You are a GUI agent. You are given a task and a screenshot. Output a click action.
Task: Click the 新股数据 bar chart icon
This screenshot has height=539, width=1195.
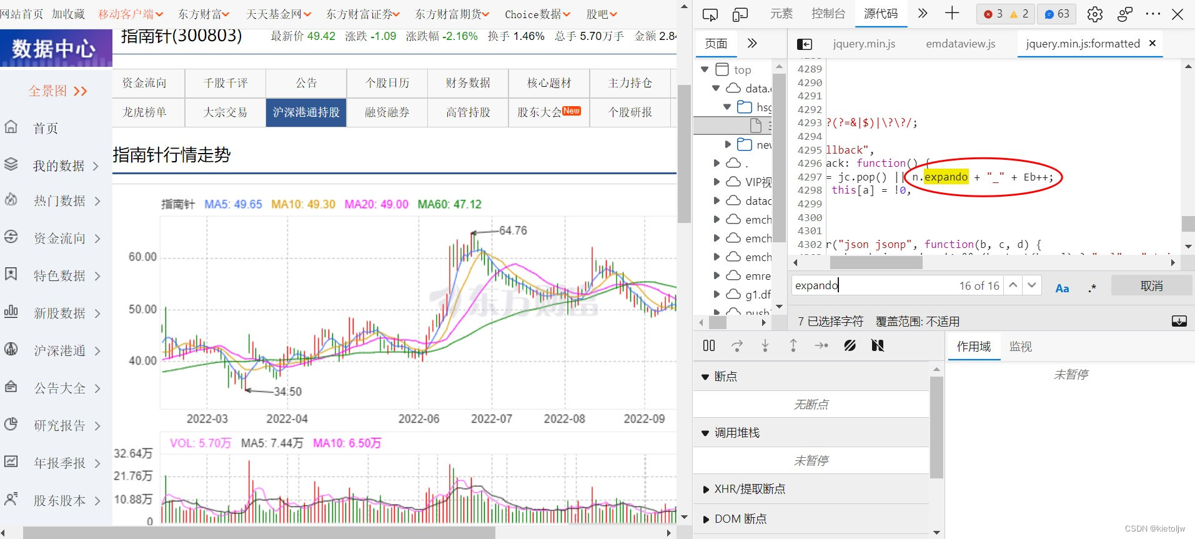coord(11,311)
